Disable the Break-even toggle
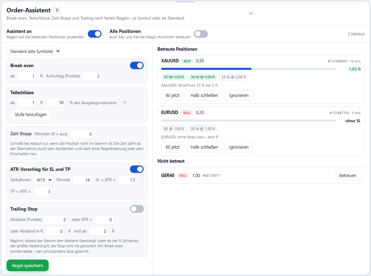 point(137,65)
